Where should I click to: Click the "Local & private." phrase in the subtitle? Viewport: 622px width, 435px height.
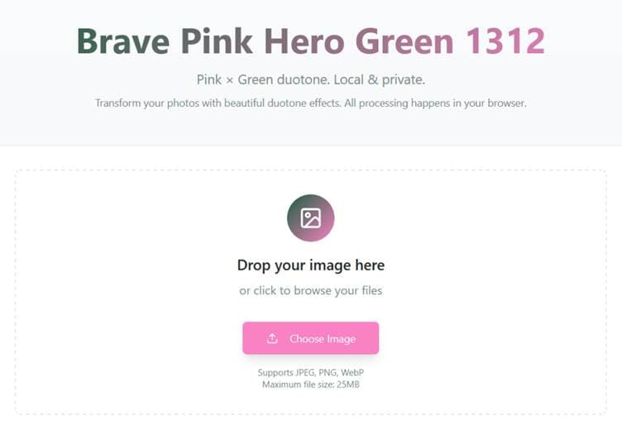[x=379, y=79]
